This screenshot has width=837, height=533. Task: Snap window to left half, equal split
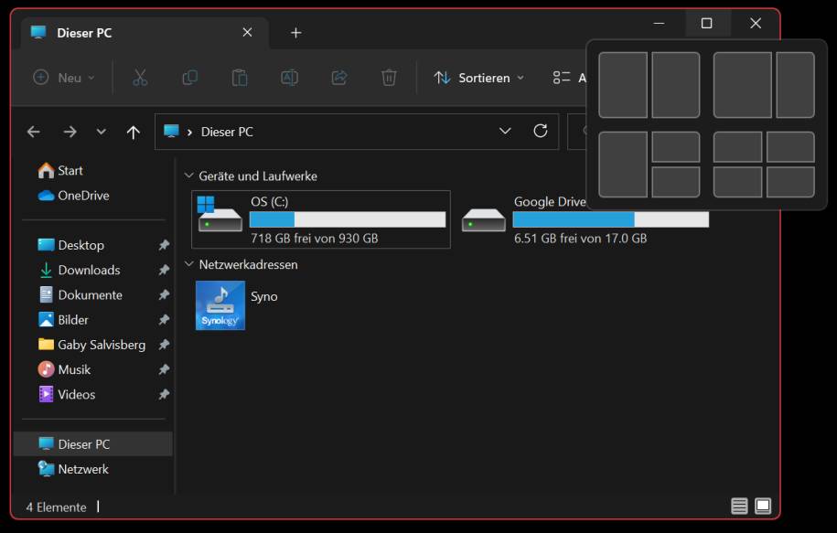623,85
